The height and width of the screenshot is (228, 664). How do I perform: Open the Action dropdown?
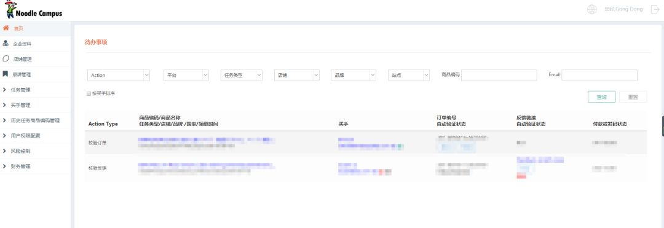(x=119, y=75)
